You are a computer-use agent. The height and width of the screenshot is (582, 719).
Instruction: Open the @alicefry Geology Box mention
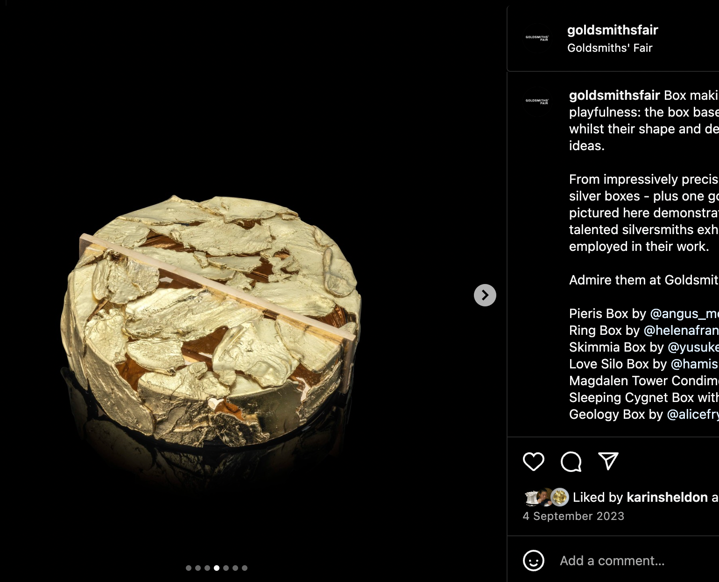pos(693,415)
